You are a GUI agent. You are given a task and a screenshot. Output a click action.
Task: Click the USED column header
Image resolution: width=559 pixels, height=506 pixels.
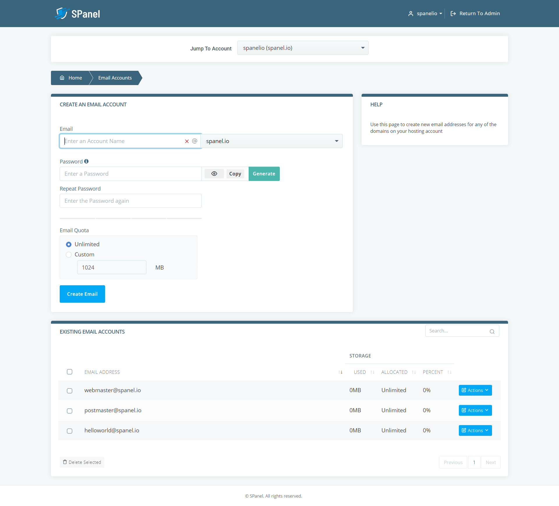coord(360,372)
